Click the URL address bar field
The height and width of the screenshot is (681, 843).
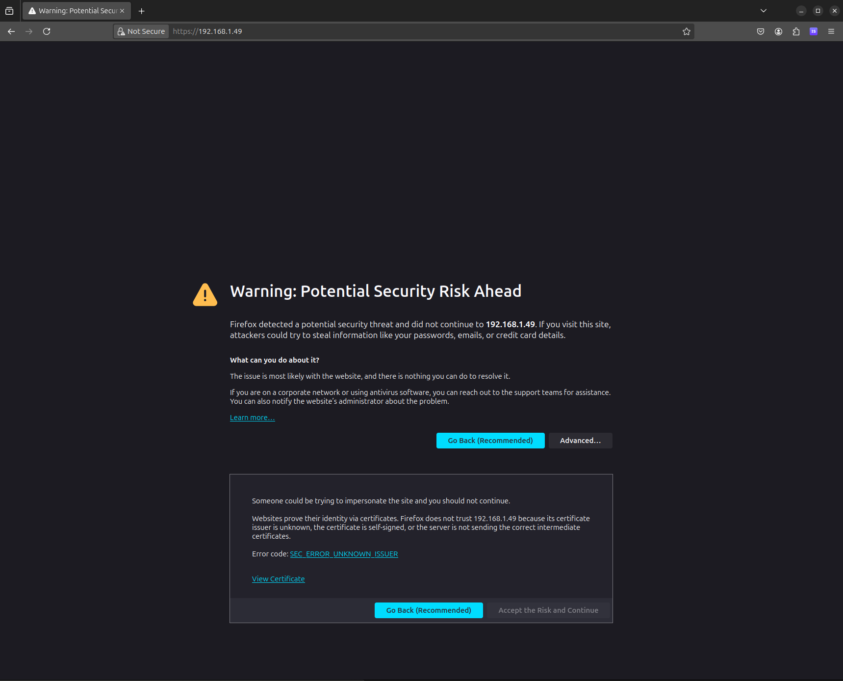click(422, 31)
